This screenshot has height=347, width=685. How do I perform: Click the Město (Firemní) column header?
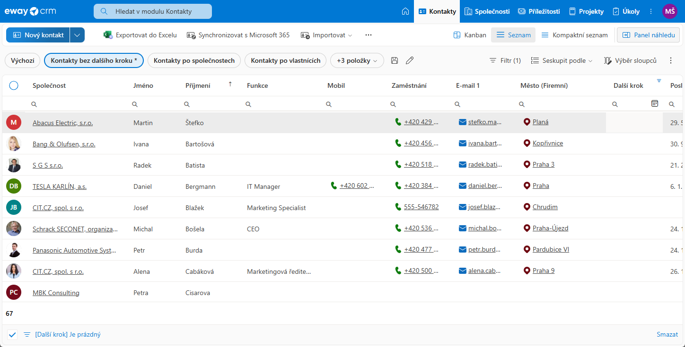coord(544,85)
